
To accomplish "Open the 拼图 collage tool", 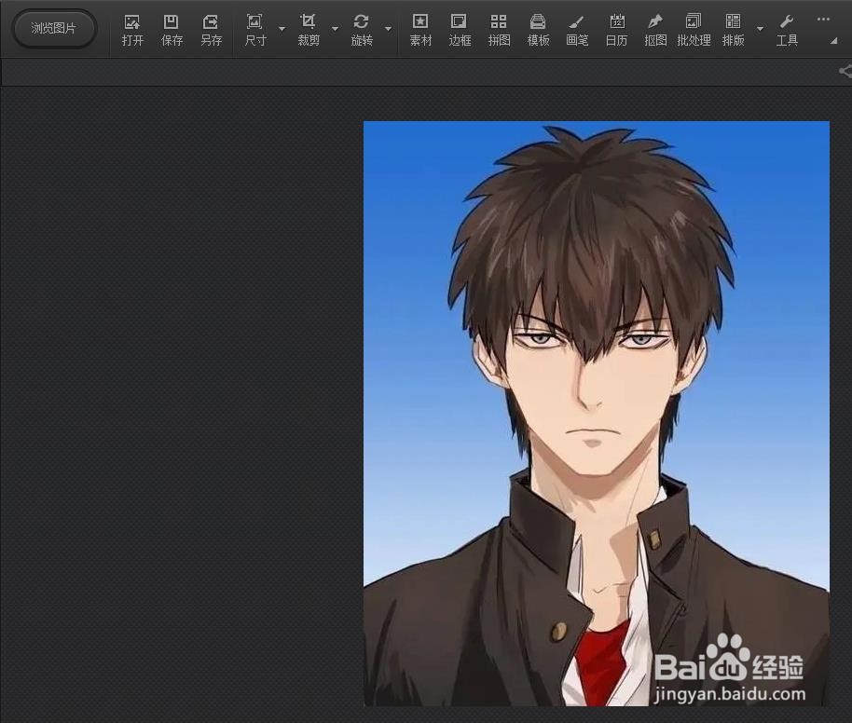I will (x=499, y=30).
